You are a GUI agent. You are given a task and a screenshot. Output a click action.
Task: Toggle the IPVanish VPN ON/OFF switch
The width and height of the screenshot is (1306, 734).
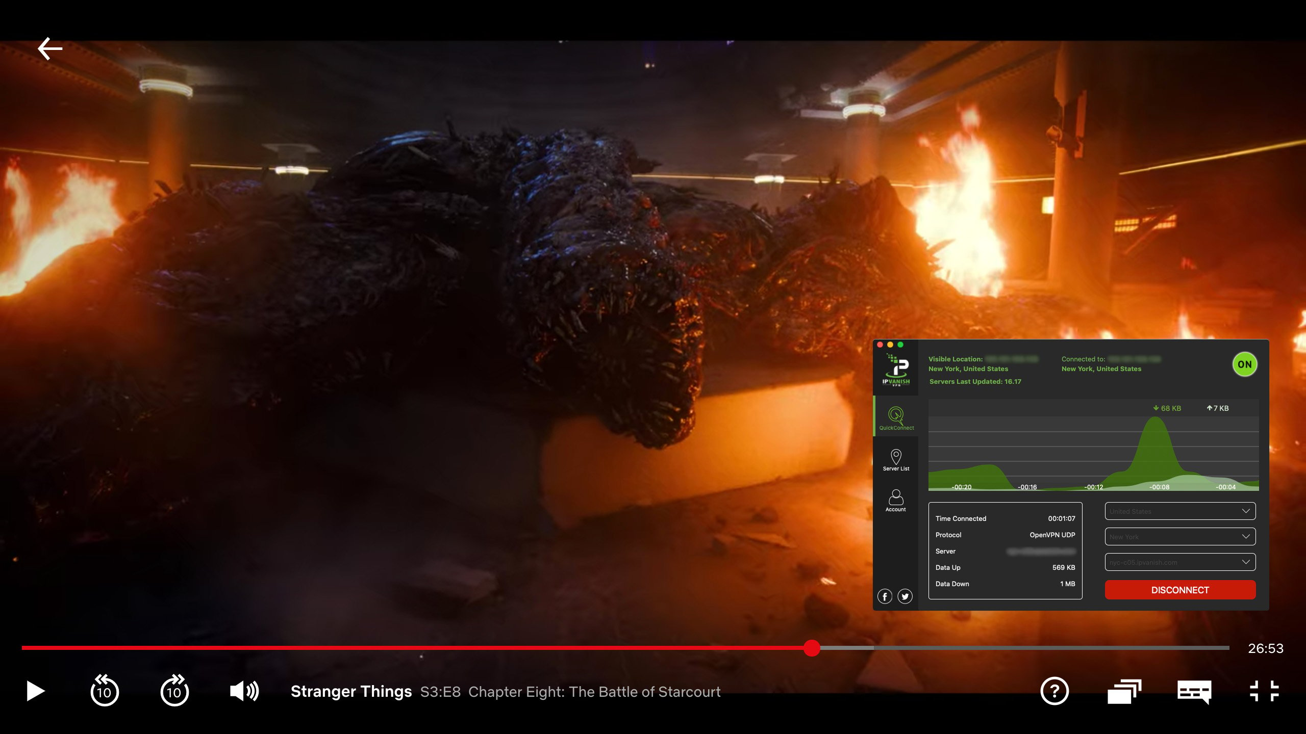point(1245,364)
